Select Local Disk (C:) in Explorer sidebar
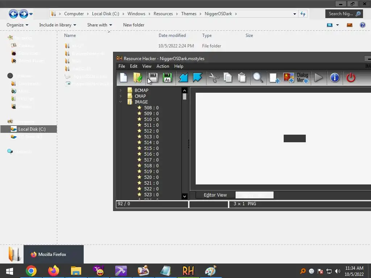The image size is (371, 278). coord(29,129)
